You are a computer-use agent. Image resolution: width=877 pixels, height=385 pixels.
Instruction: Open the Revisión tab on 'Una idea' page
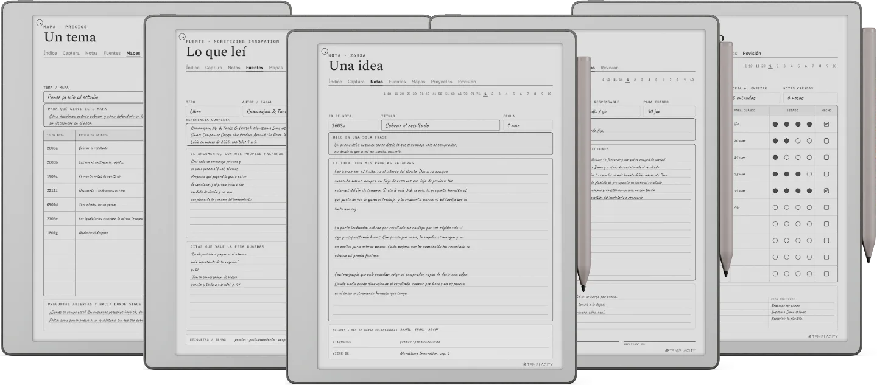[x=467, y=82]
